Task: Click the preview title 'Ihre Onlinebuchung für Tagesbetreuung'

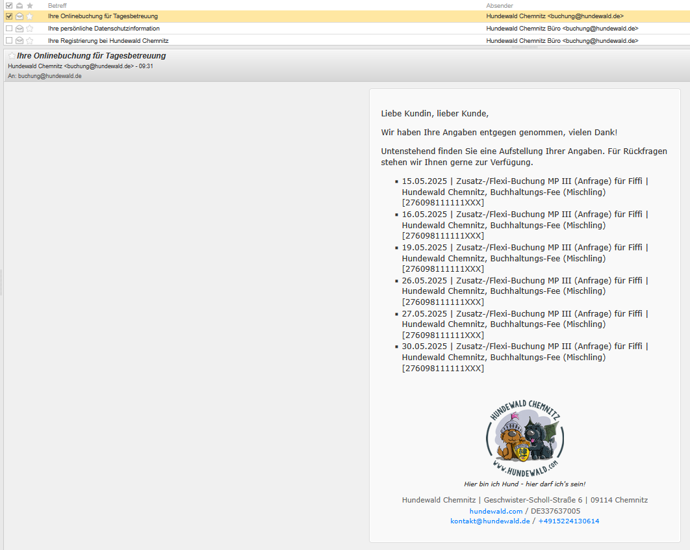Action: [x=91, y=55]
